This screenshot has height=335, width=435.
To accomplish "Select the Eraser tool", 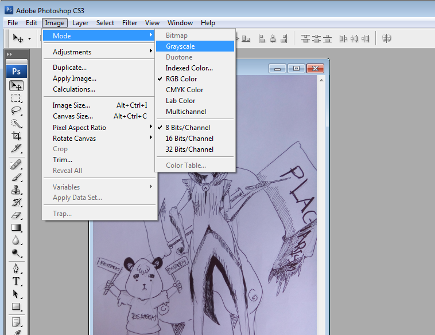I will pos(16,215).
